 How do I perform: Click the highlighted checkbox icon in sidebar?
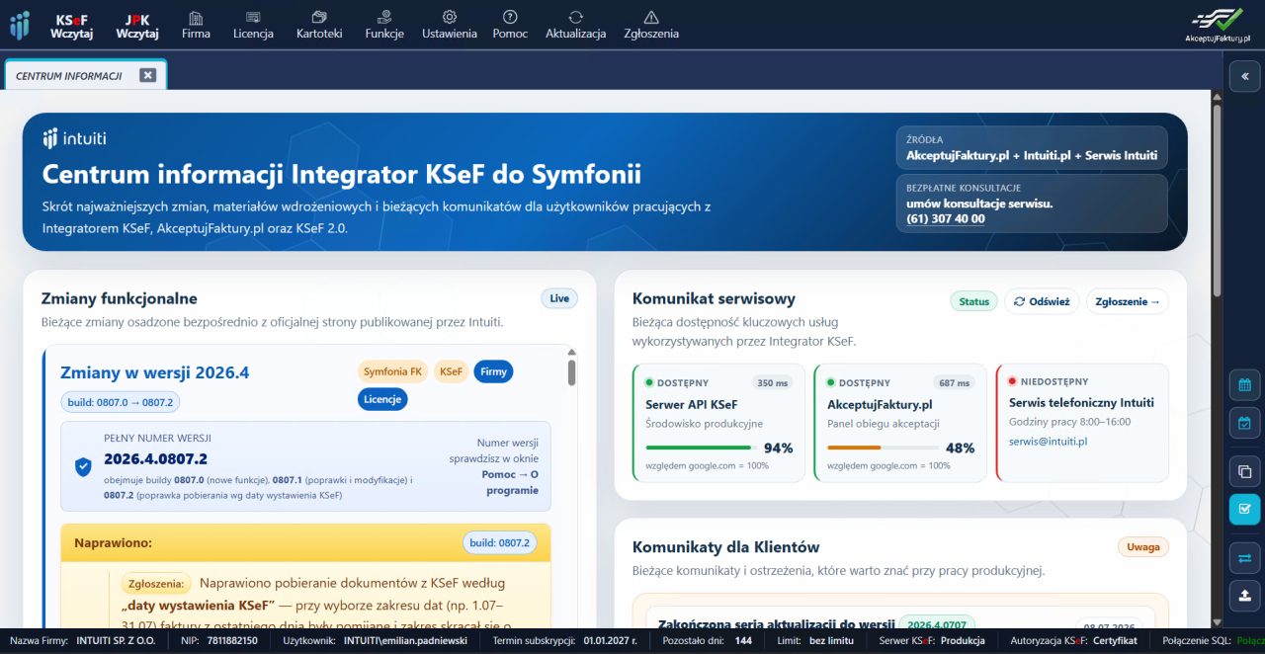(x=1244, y=510)
